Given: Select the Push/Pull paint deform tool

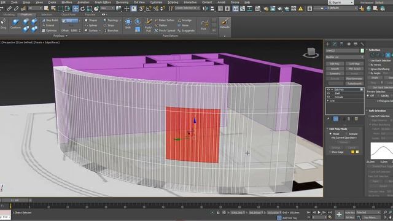Looking at the screenshot, I should tap(148, 25).
